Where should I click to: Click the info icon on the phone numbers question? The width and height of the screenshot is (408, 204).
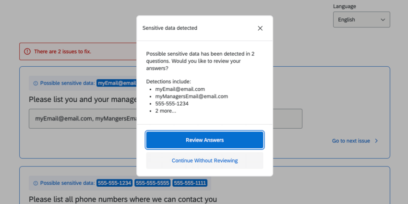click(x=36, y=183)
